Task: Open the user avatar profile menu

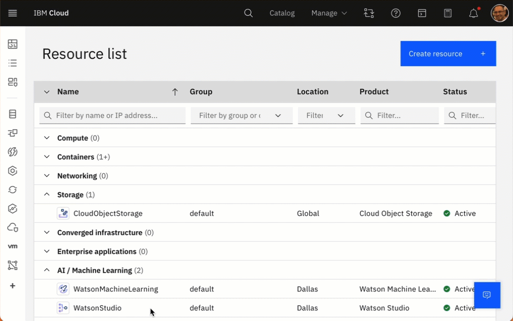Action: coord(499,13)
